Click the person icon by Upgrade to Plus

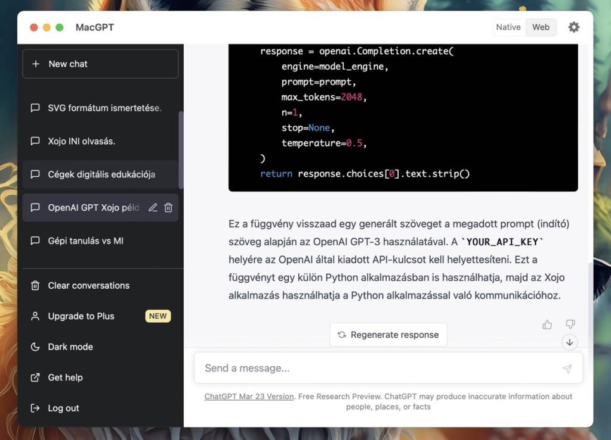[35, 316]
